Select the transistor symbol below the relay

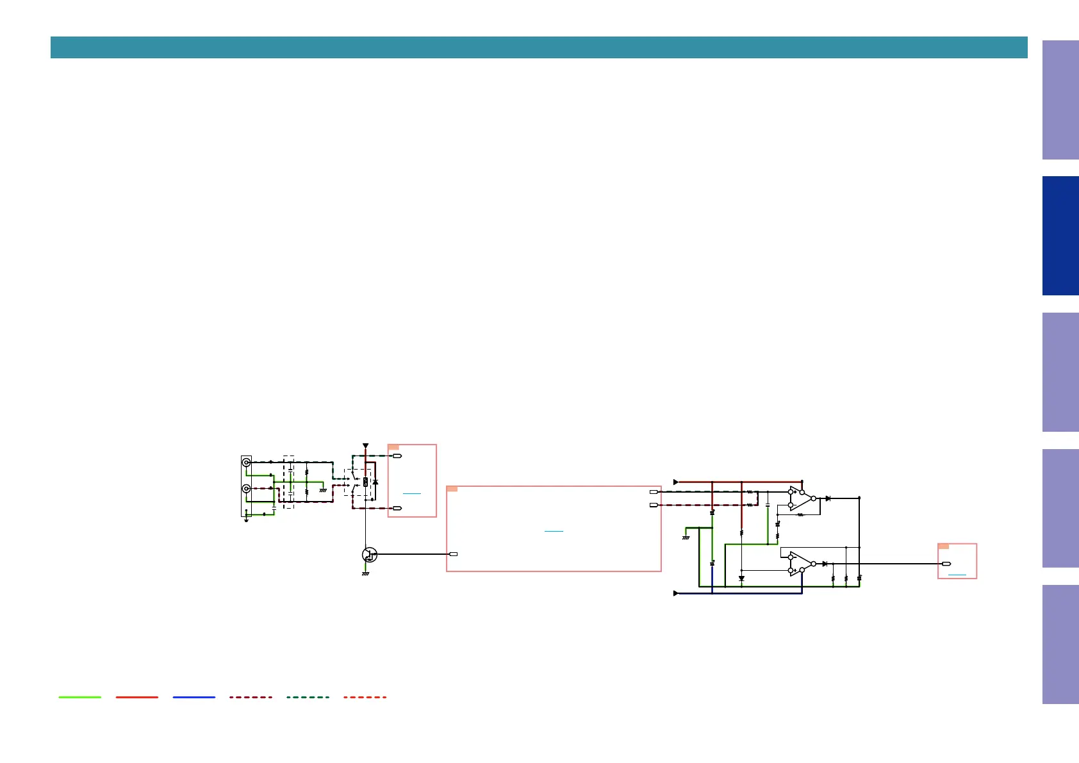(x=370, y=555)
